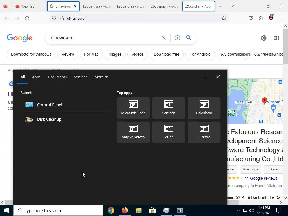288x216 pixels.
Task: Open Google quick settings gear
Action: [264, 38]
